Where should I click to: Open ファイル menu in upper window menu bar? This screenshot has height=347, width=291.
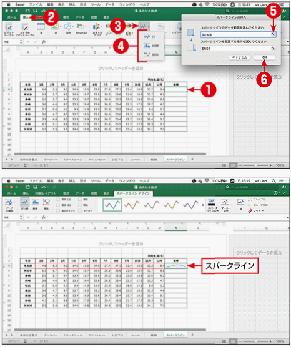coord(36,4)
